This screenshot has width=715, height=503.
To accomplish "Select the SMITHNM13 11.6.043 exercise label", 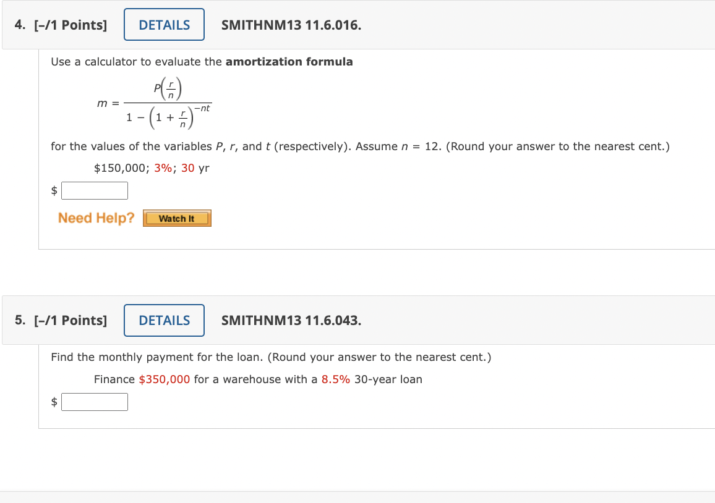I will click(291, 320).
